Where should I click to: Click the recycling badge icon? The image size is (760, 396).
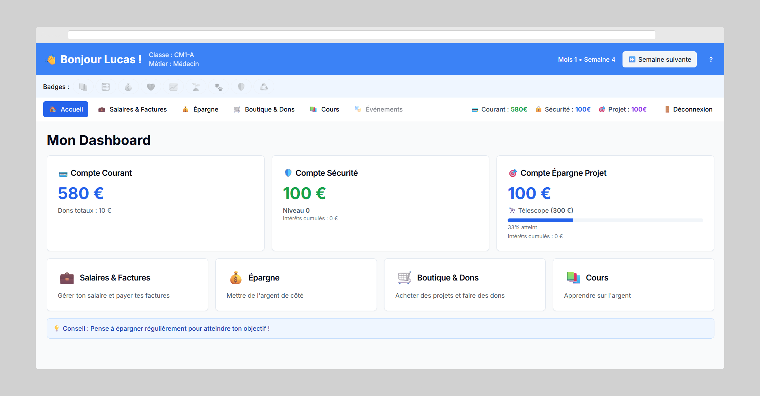point(264,86)
